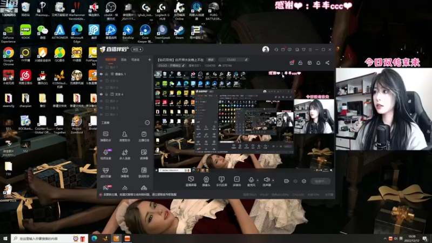432x243 pixels.
Task: Open the 视频连麦 microphone tool
Action: 105,154
